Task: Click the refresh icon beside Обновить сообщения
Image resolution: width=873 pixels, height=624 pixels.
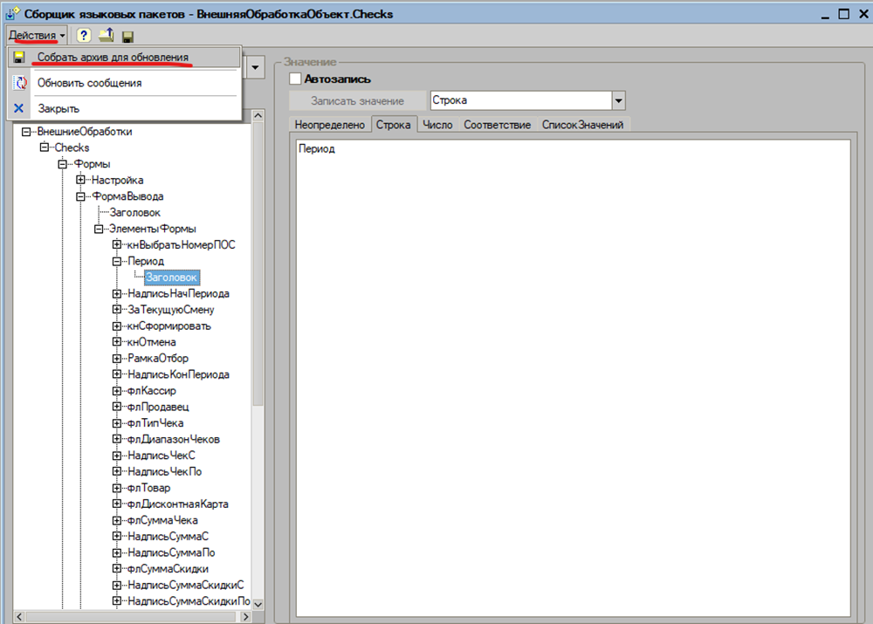Action: 21,83
